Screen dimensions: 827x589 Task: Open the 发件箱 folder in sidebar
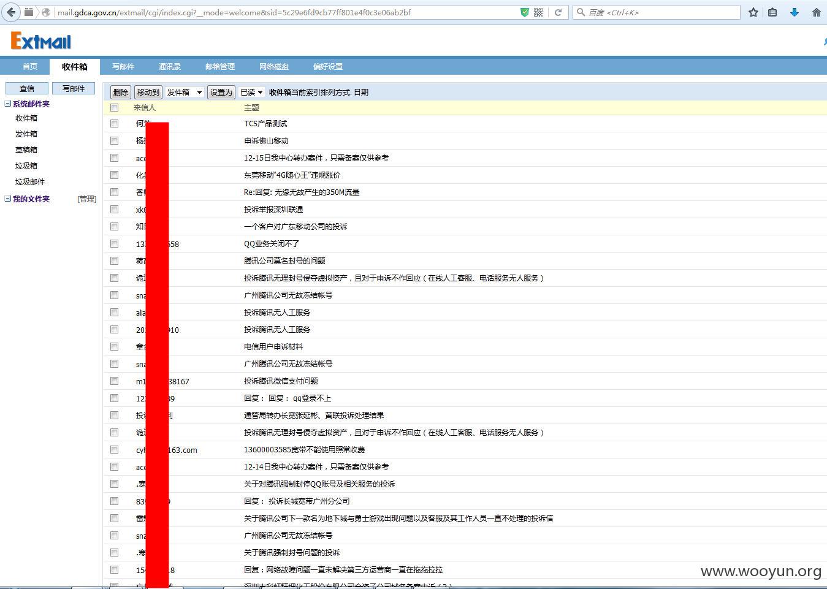click(x=26, y=134)
